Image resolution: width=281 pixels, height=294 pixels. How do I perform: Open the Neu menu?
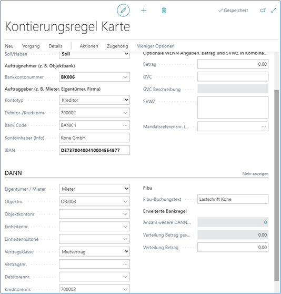pyautogui.click(x=9, y=46)
